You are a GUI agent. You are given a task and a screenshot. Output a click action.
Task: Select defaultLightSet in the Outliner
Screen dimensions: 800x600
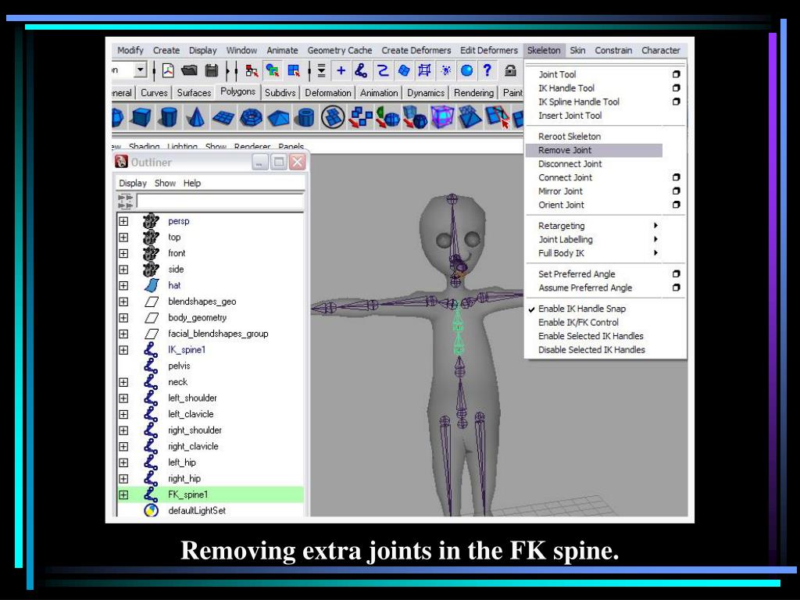click(197, 511)
